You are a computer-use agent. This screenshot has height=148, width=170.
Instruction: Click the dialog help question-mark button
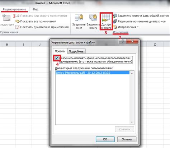[123, 41]
